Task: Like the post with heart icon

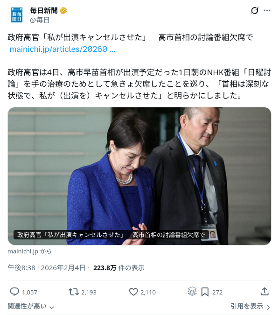Action: point(133,292)
